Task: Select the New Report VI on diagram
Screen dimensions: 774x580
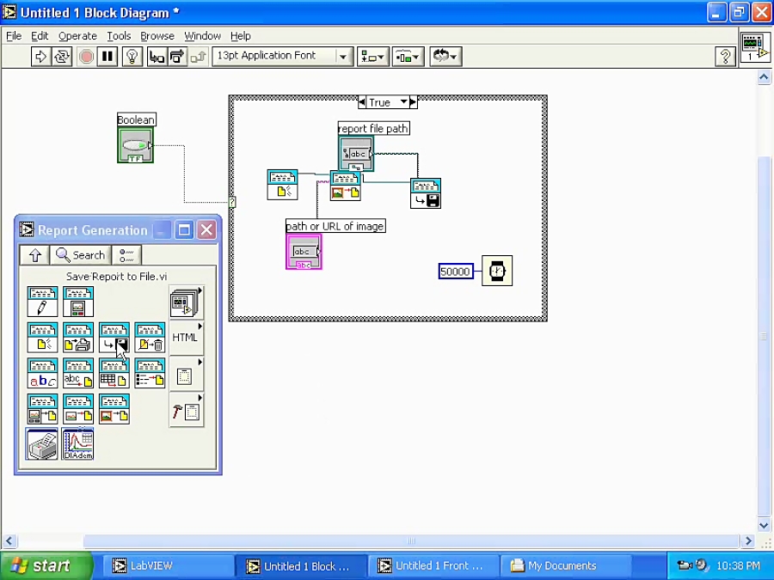Action: (282, 185)
